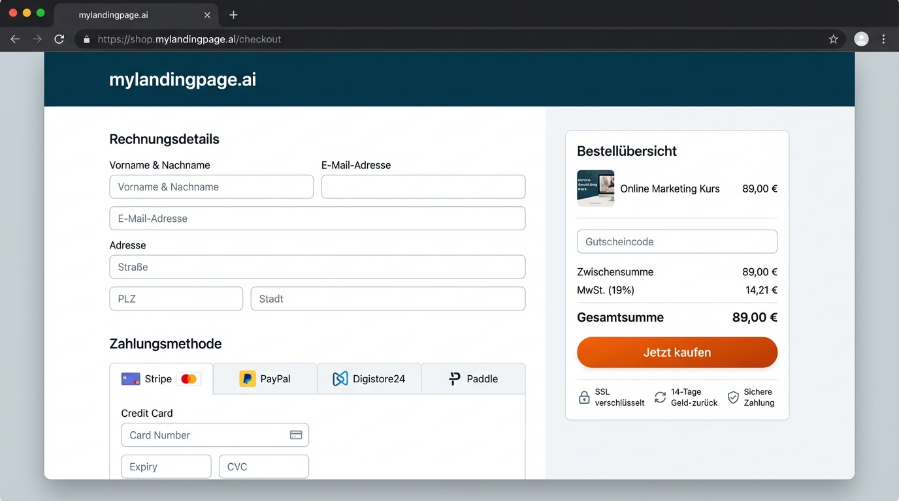This screenshot has width=899, height=501.
Task: Choose the Digistore24 payment tab
Action: tap(369, 379)
